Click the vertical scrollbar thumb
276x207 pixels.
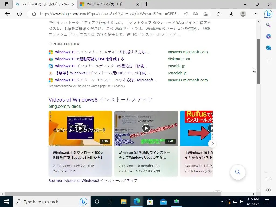point(258,61)
